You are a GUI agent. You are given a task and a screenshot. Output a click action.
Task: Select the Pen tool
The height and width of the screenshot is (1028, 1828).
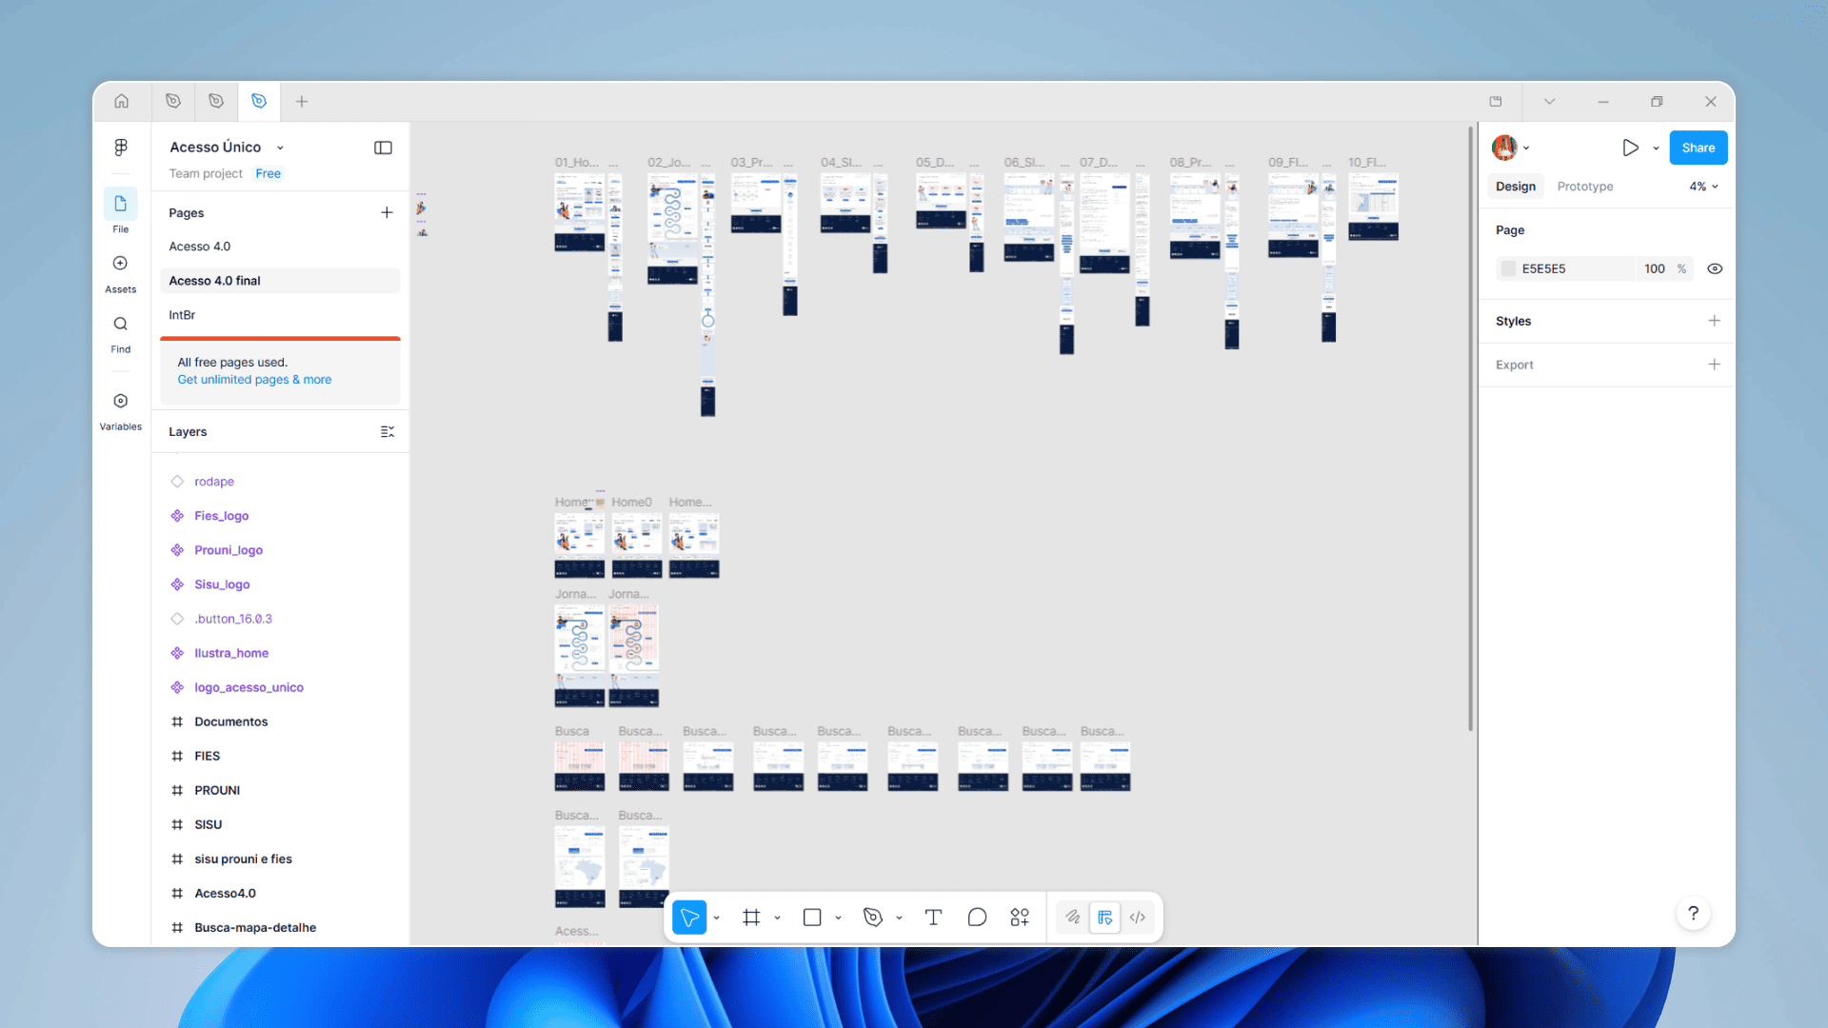click(x=873, y=918)
